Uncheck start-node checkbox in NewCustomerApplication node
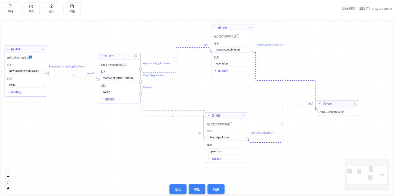The image size is (394, 196). (x=30, y=57)
